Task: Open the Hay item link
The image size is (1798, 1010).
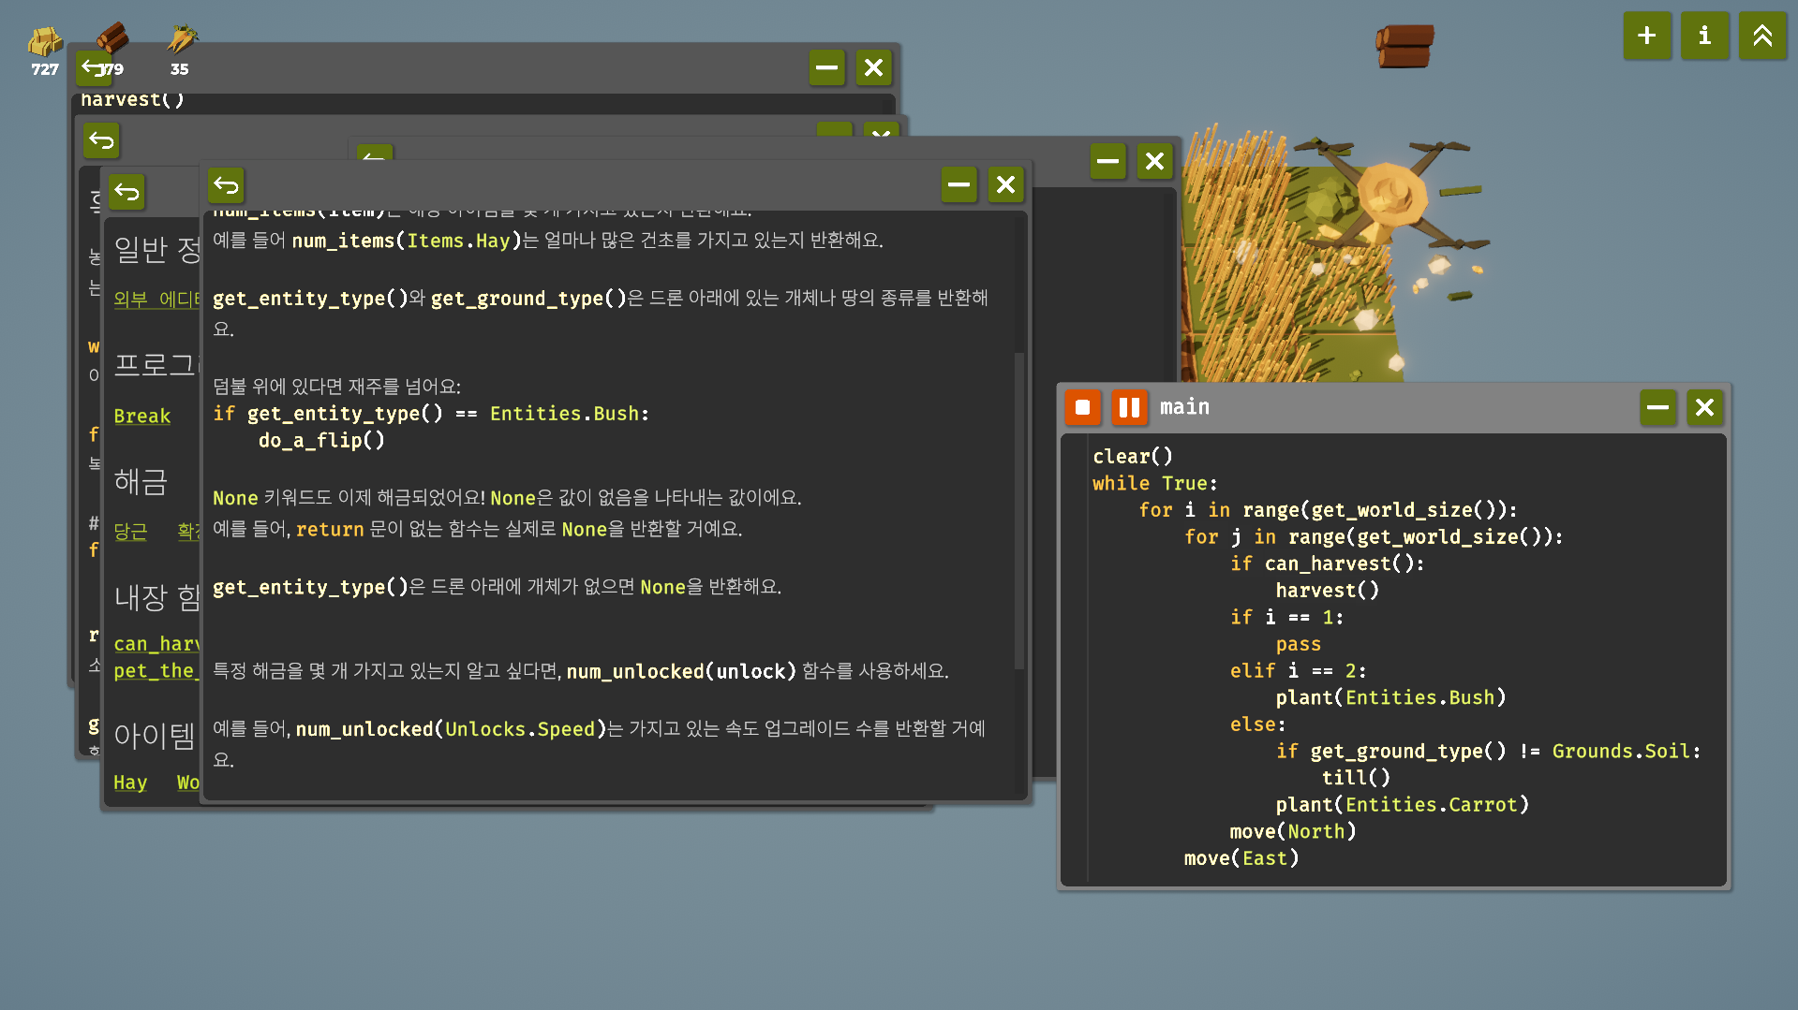Action: tap(130, 783)
